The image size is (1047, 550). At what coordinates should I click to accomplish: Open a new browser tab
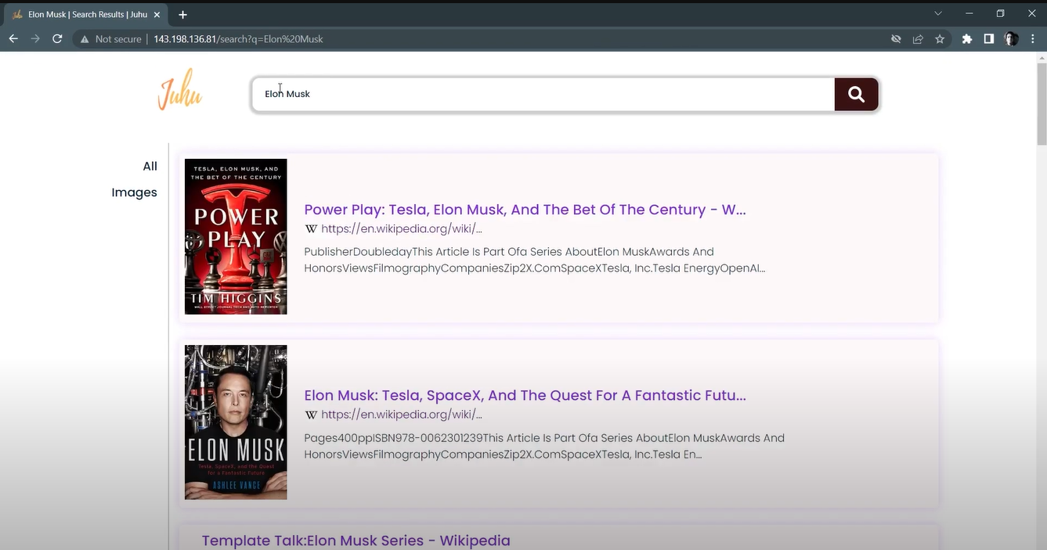click(x=182, y=15)
